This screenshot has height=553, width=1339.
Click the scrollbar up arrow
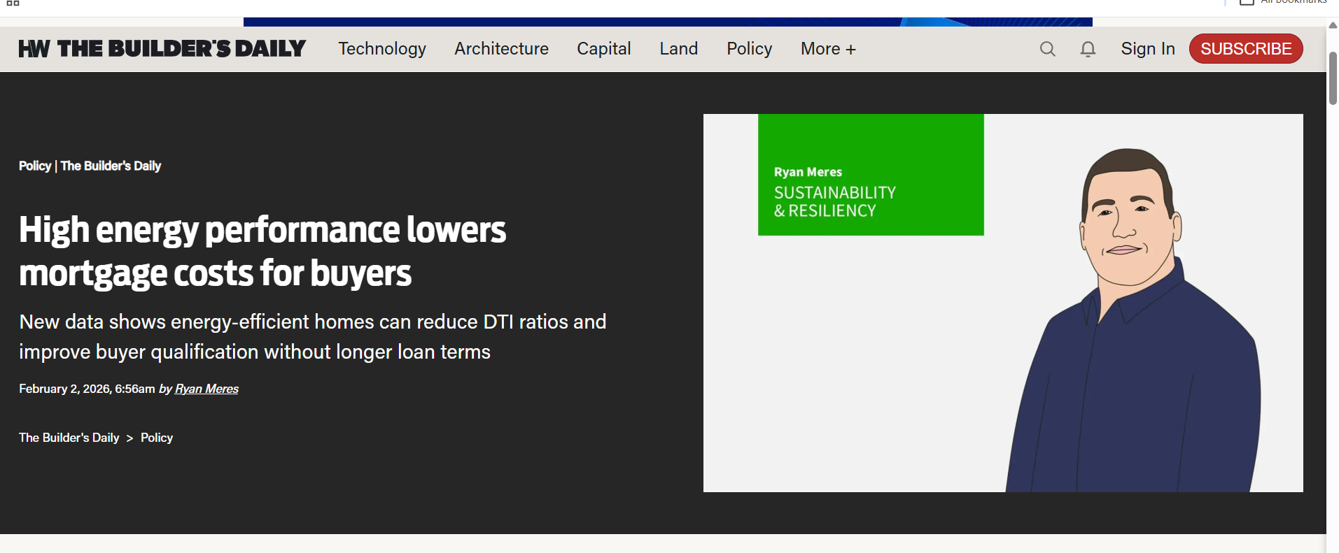pos(1333,25)
